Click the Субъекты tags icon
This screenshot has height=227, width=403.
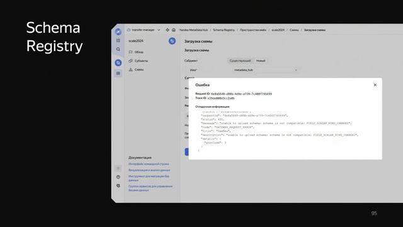point(130,61)
